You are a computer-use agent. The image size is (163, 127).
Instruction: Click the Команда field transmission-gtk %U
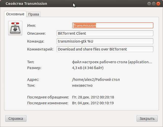pyautogui.click(x=105, y=41)
